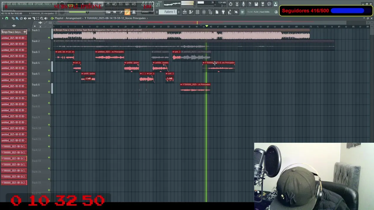Click the microphone recording icon
The width and height of the screenshot is (374, 210).
(x=243, y=4)
